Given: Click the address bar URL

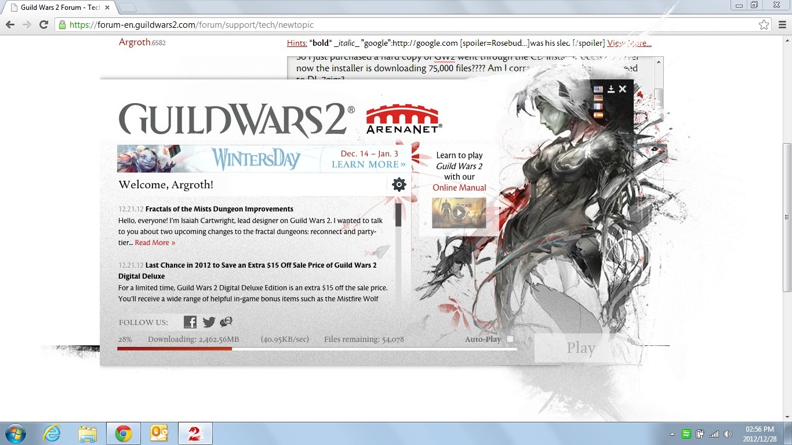Looking at the screenshot, I should [x=192, y=25].
